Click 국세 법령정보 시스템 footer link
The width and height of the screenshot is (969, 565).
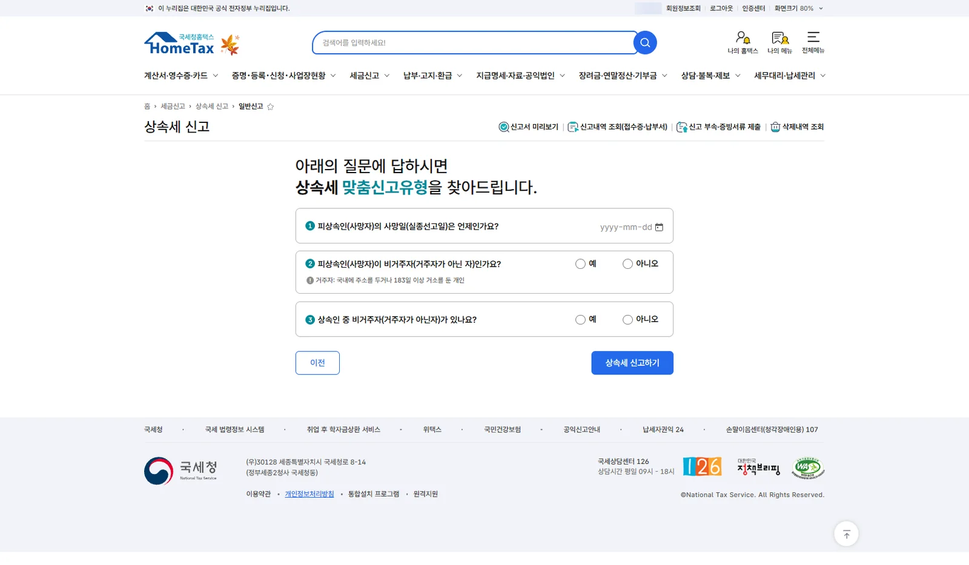[x=234, y=429]
